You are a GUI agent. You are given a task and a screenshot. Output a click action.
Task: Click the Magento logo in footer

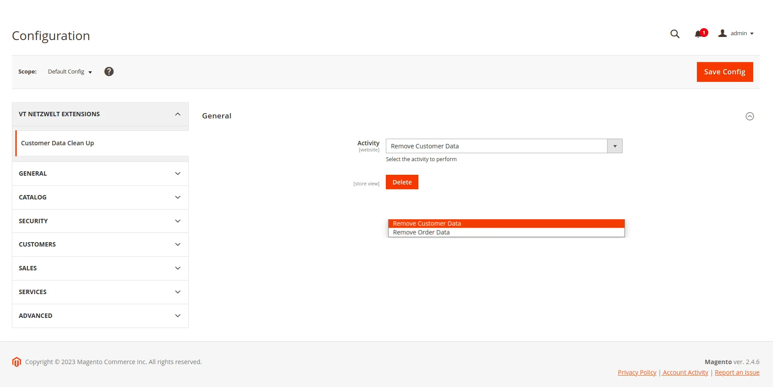(x=17, y=362)
